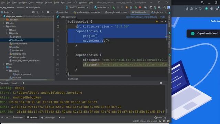Click the Project Structure folder icon in toolbar
The height and width of the screenshot is (124, 220).
click(146, 8)
